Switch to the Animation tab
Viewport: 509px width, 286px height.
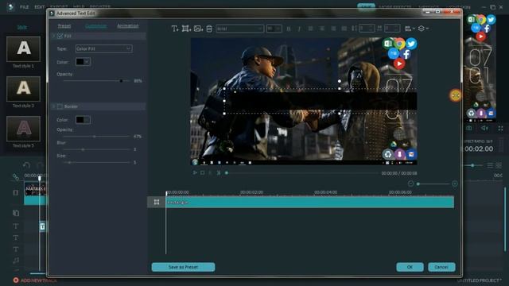[127, 26]
